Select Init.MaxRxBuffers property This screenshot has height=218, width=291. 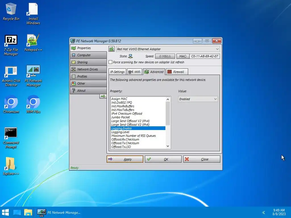(138, 106)
